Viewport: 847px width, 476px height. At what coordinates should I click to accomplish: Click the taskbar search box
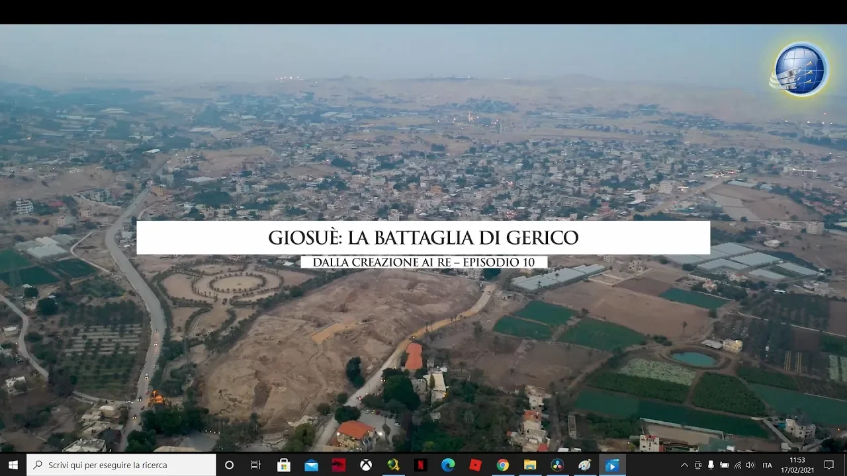tap(123, 465)
